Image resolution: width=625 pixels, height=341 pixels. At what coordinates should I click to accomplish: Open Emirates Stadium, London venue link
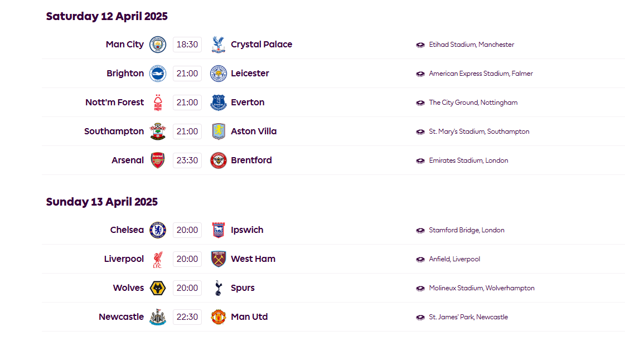pos(468,160)
